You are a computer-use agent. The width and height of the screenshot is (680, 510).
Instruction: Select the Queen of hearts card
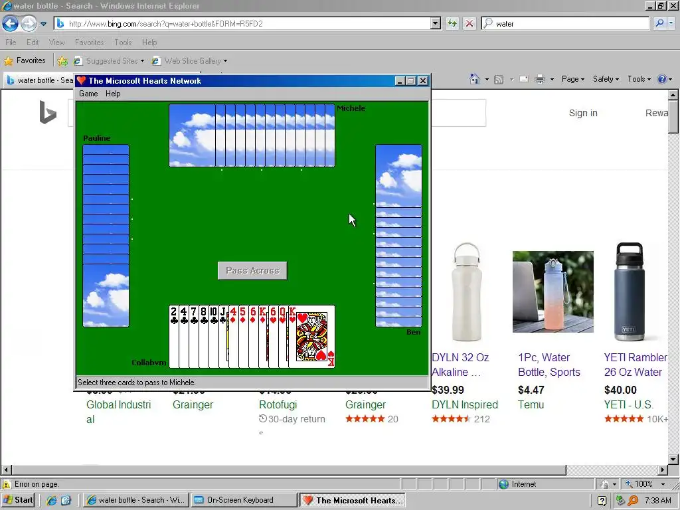pyautogui.click(x=284, y=337)
